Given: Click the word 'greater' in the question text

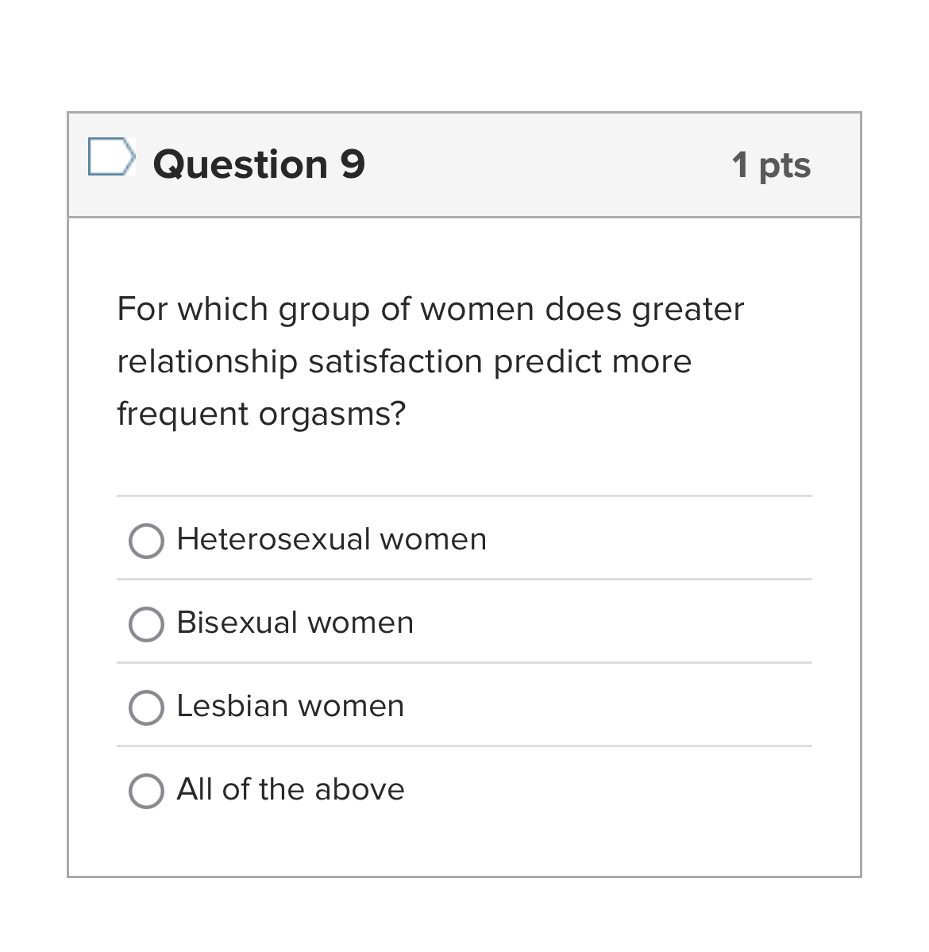Looking at the screenshot, I should pos(688,309).
